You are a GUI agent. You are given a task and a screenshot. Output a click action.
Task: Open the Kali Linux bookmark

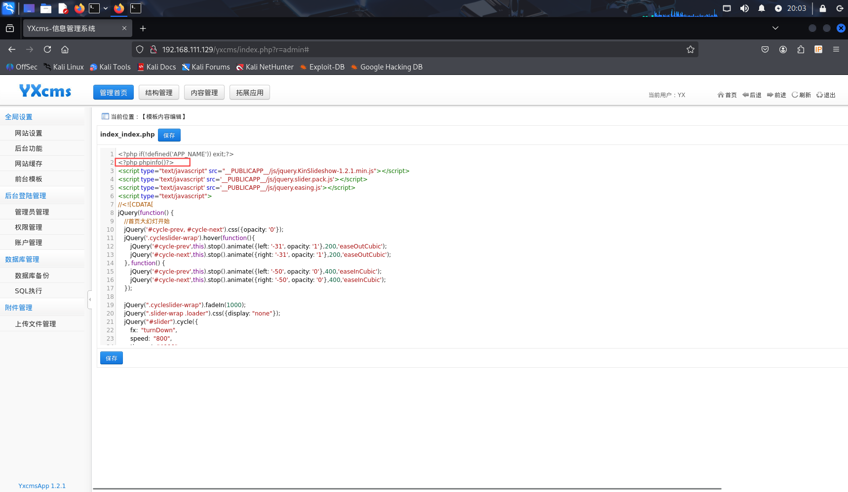[64, 67]
